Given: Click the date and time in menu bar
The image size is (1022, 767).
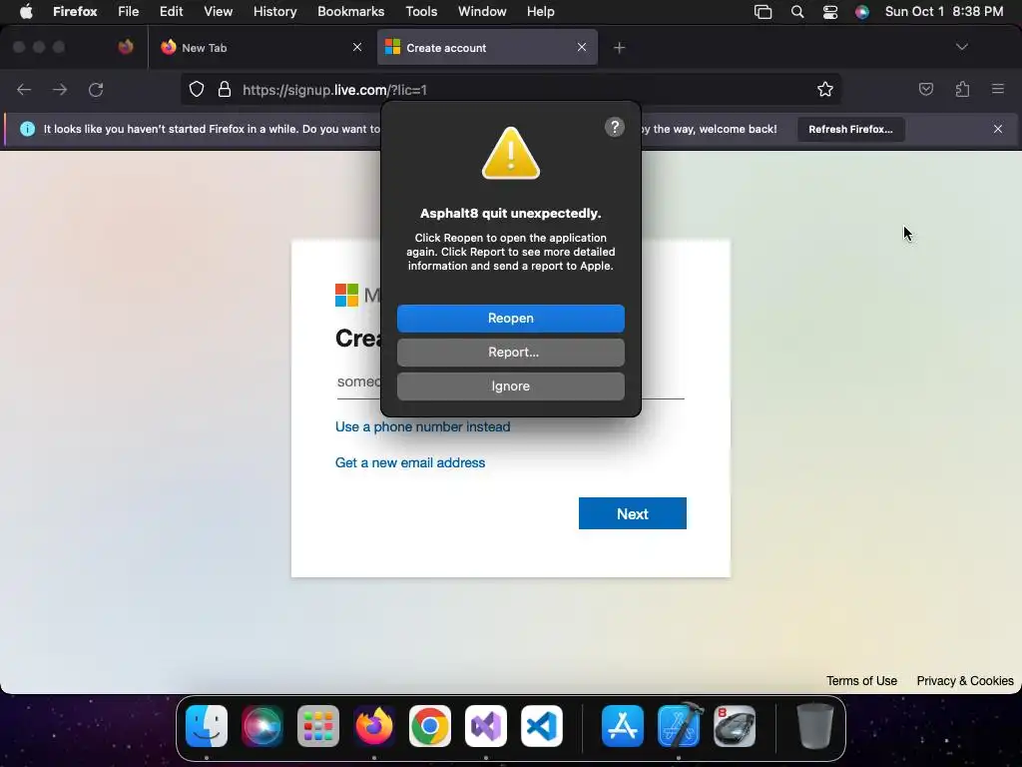Looking at the screenshot, I should [944, 12].
